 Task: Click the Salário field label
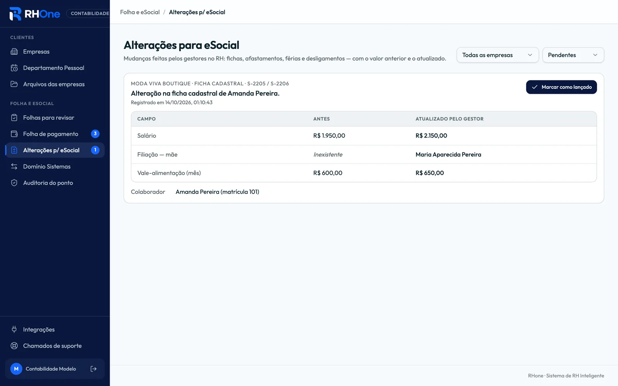point(147,136)
